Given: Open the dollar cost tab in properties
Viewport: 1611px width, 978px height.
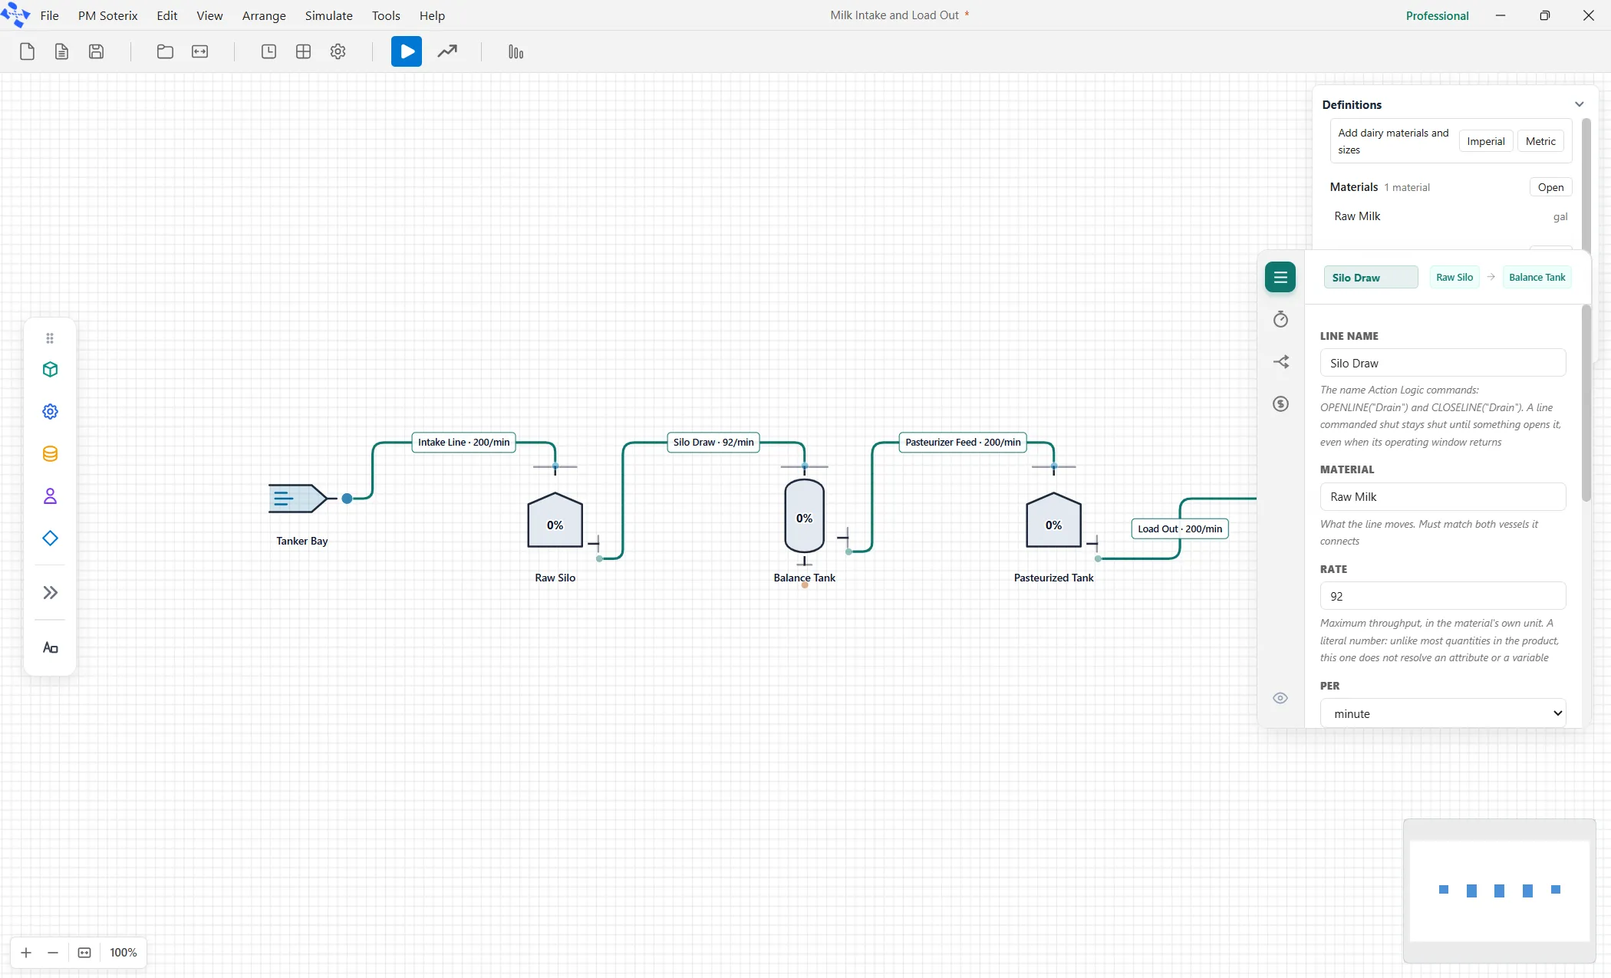Looking at the screenshot, I should (x=1280, y=404).
